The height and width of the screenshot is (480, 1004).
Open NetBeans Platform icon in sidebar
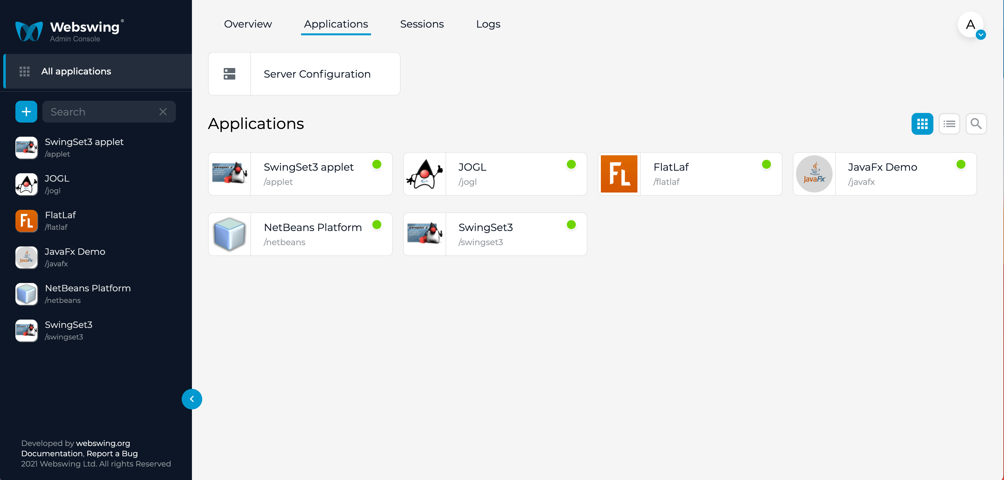pos(27,294)
